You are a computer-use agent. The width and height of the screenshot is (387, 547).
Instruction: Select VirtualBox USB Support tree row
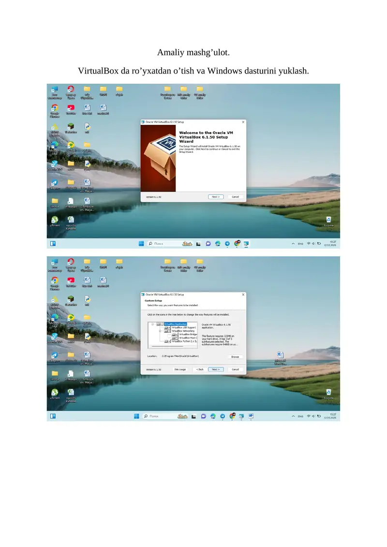pos(183,327)
